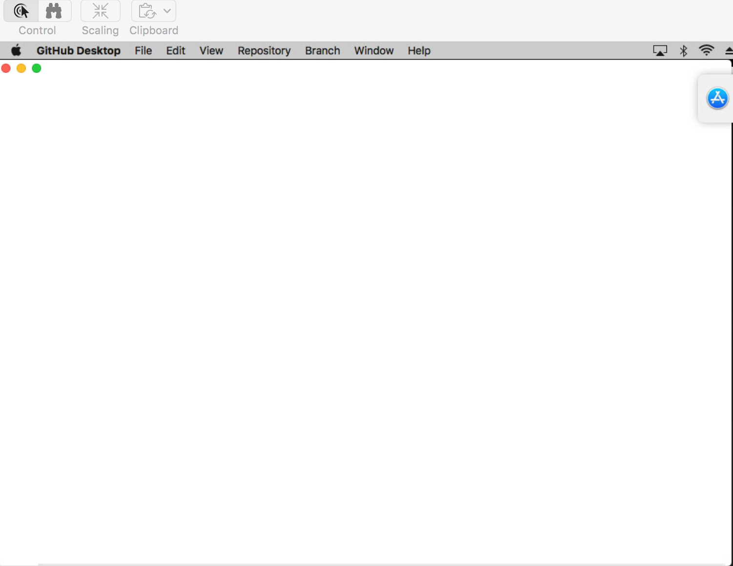
Task: Open the Window menu
Action: tap(374, 51)
